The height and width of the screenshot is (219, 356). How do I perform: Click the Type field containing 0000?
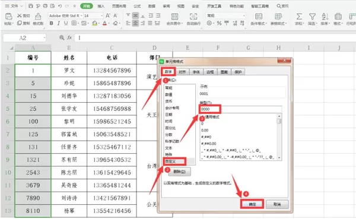click(x=241, y=109)
